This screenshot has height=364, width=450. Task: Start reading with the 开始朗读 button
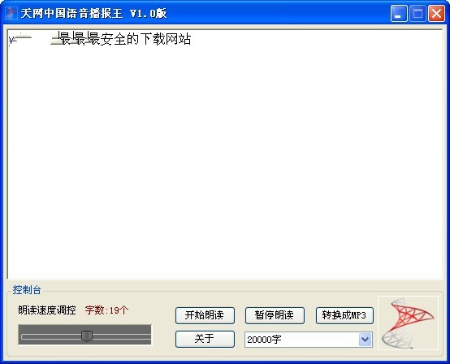click(x=205, y=315)
